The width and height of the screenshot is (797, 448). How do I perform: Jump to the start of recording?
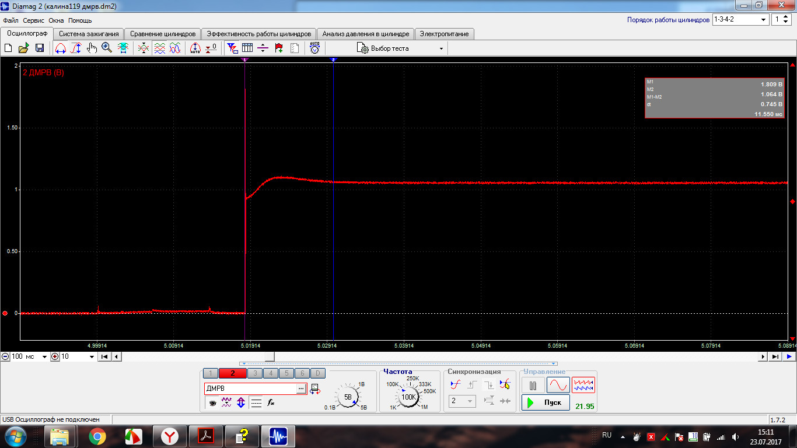[x=104, y=356]
